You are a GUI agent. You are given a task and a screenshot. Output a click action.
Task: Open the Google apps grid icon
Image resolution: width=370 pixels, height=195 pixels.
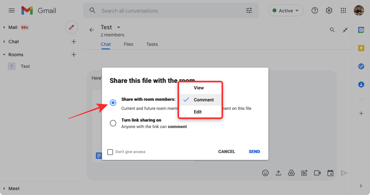click(343, 11)
